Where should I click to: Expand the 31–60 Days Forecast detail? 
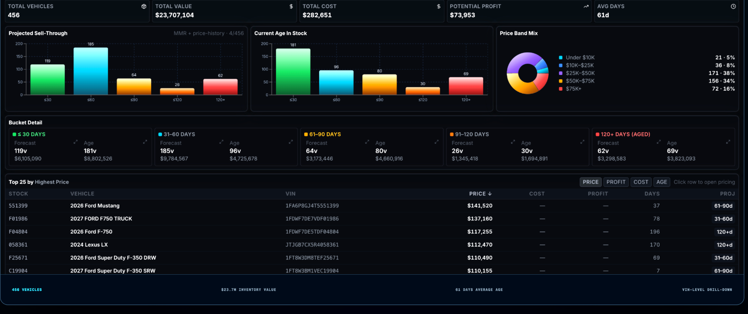[221, 142]
